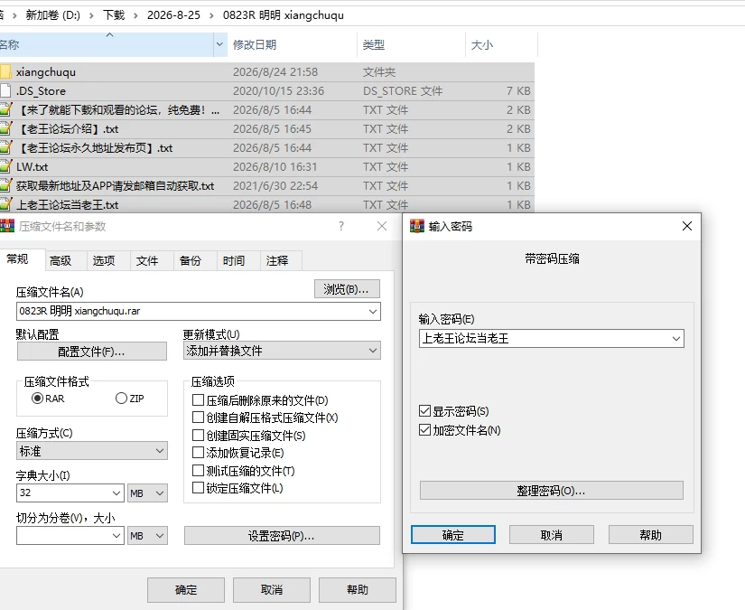Click the LW.txt file icon
Screen dimensions: 745x610
pyautogui.click(x=5, y=167)
